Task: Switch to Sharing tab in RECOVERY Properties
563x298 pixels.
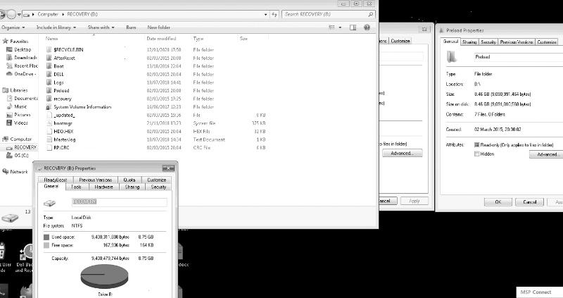Action: tap(132, 187)
